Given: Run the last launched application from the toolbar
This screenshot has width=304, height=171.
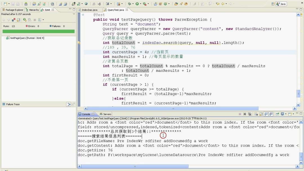Looking at the screenshot, I should (x=137, y=3).
